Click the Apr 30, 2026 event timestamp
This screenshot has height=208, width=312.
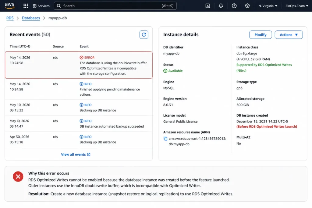[19, 139]
